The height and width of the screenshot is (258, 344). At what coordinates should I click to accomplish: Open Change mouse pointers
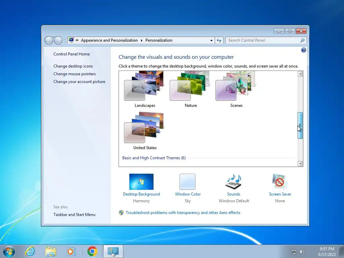point(75,74)
